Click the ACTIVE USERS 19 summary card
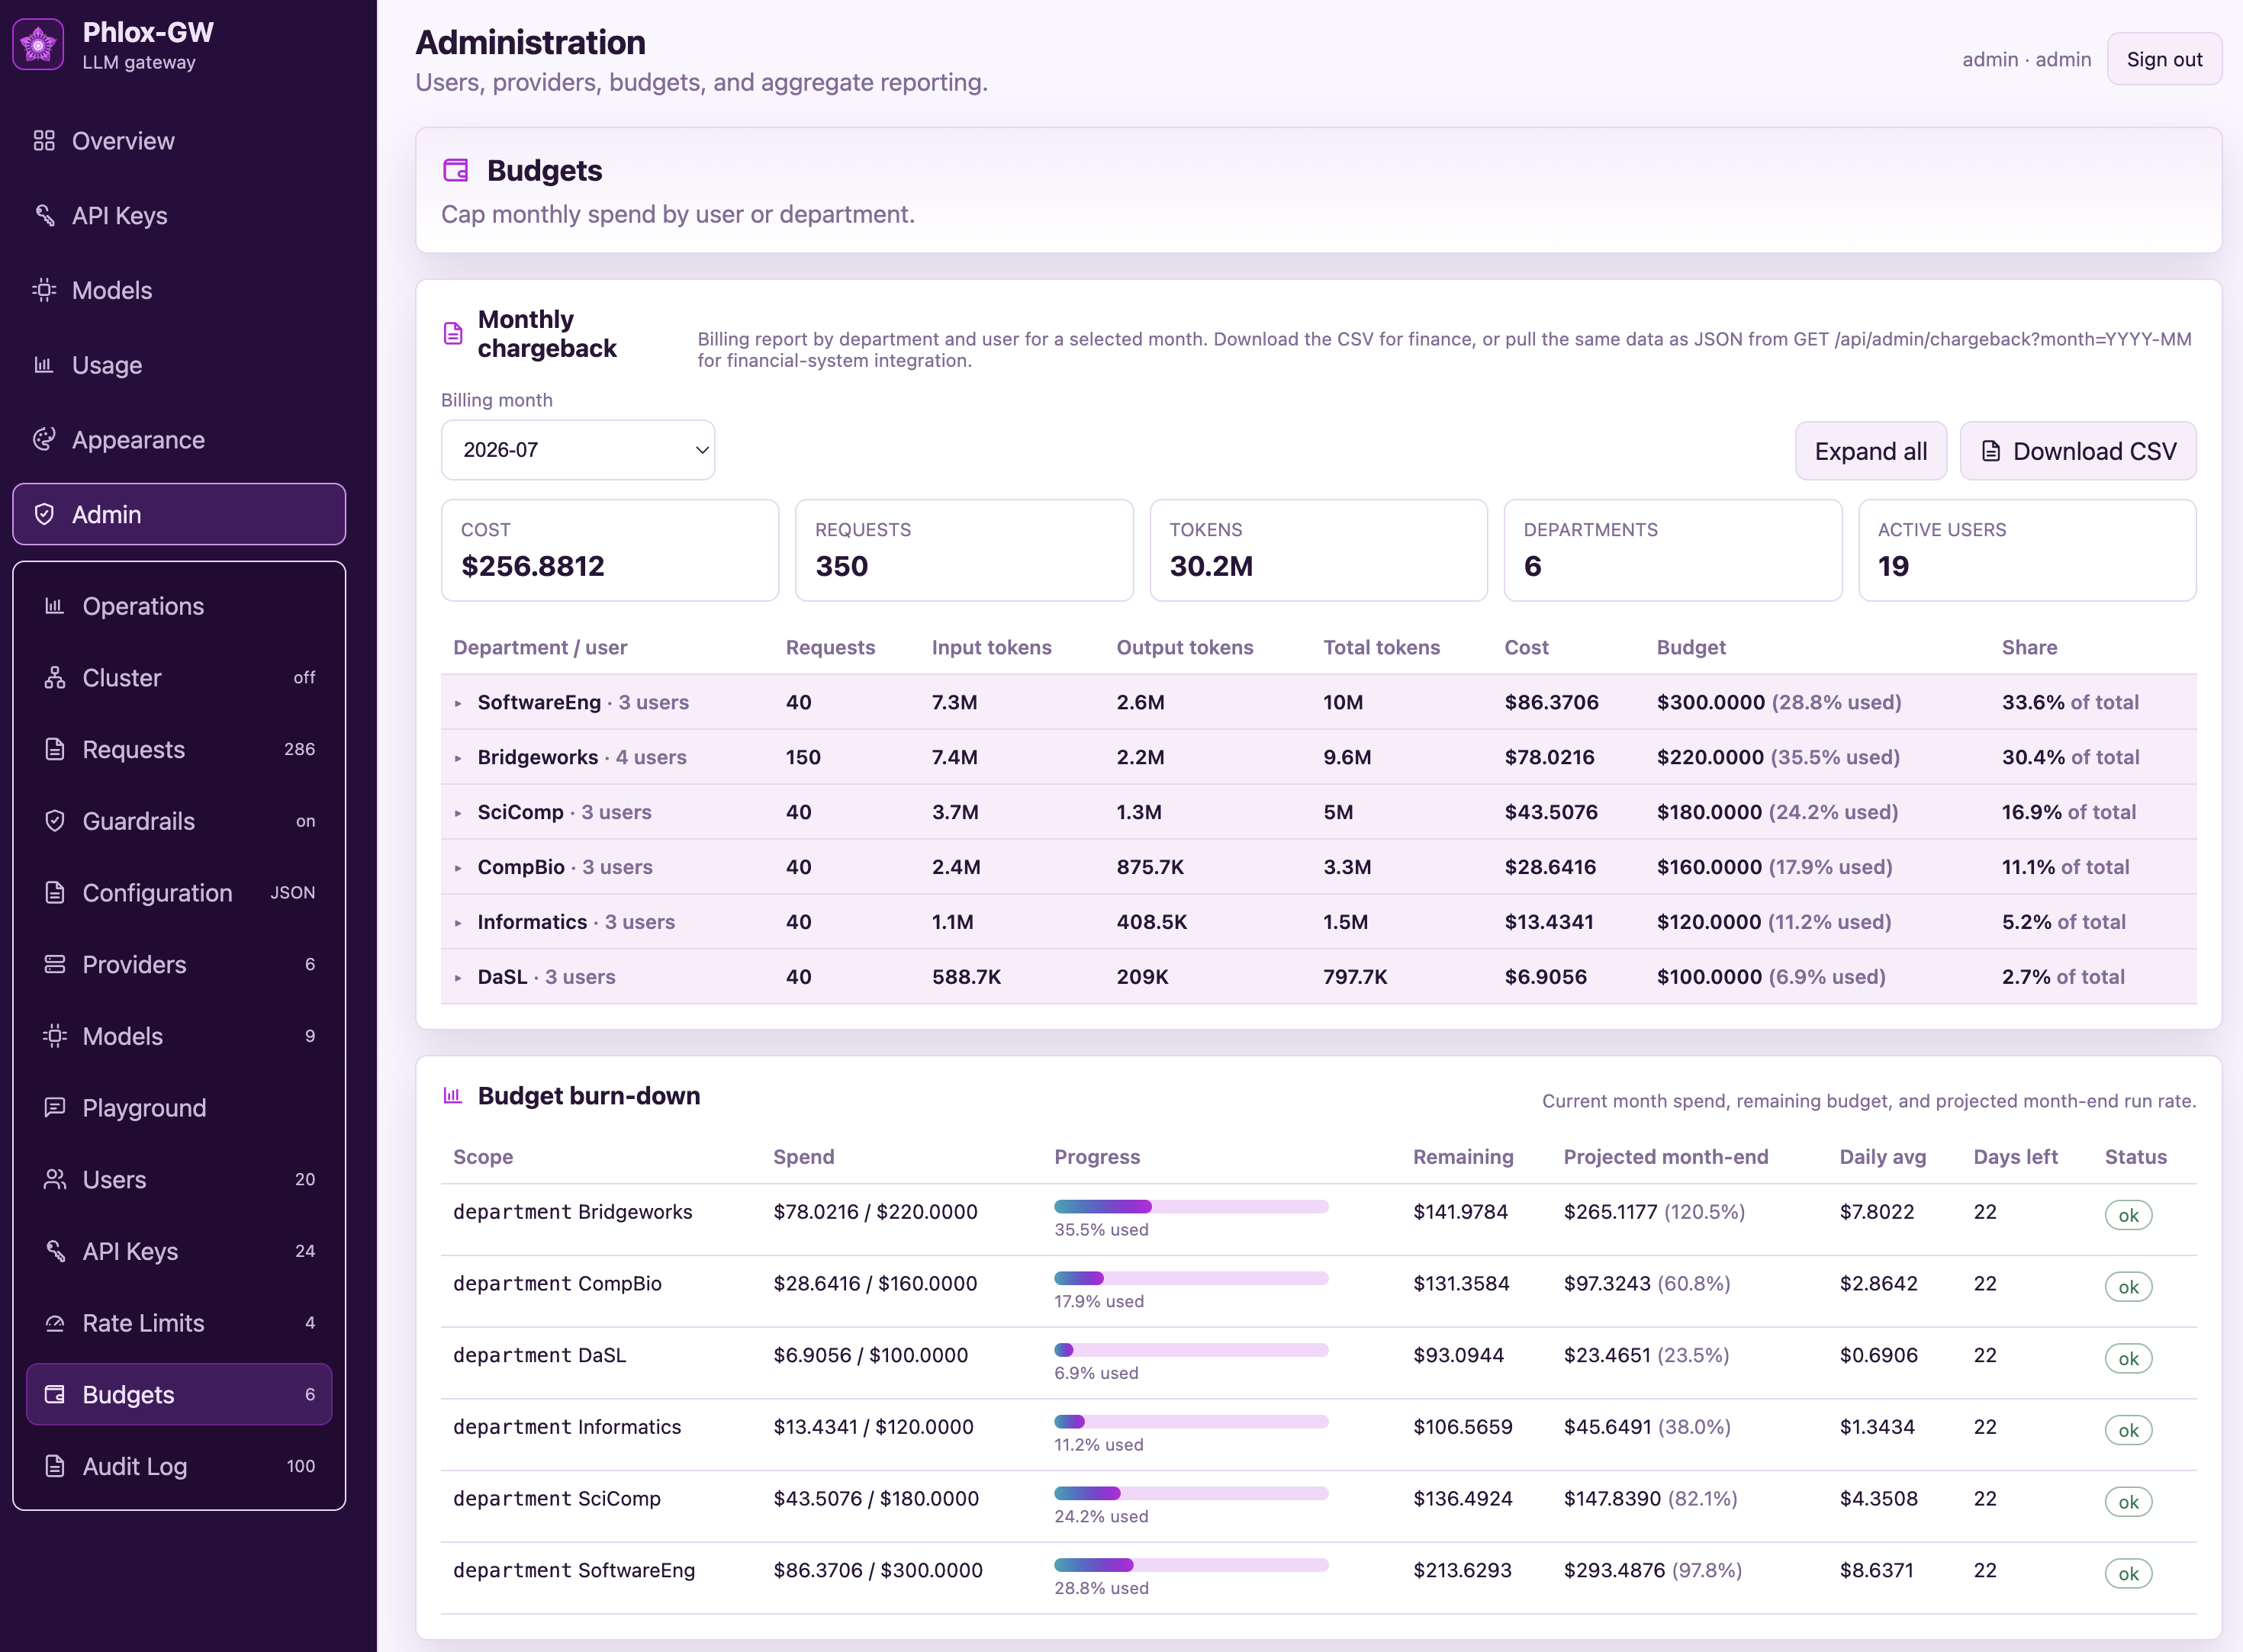2243x1652 pixels. (2026, 550)
